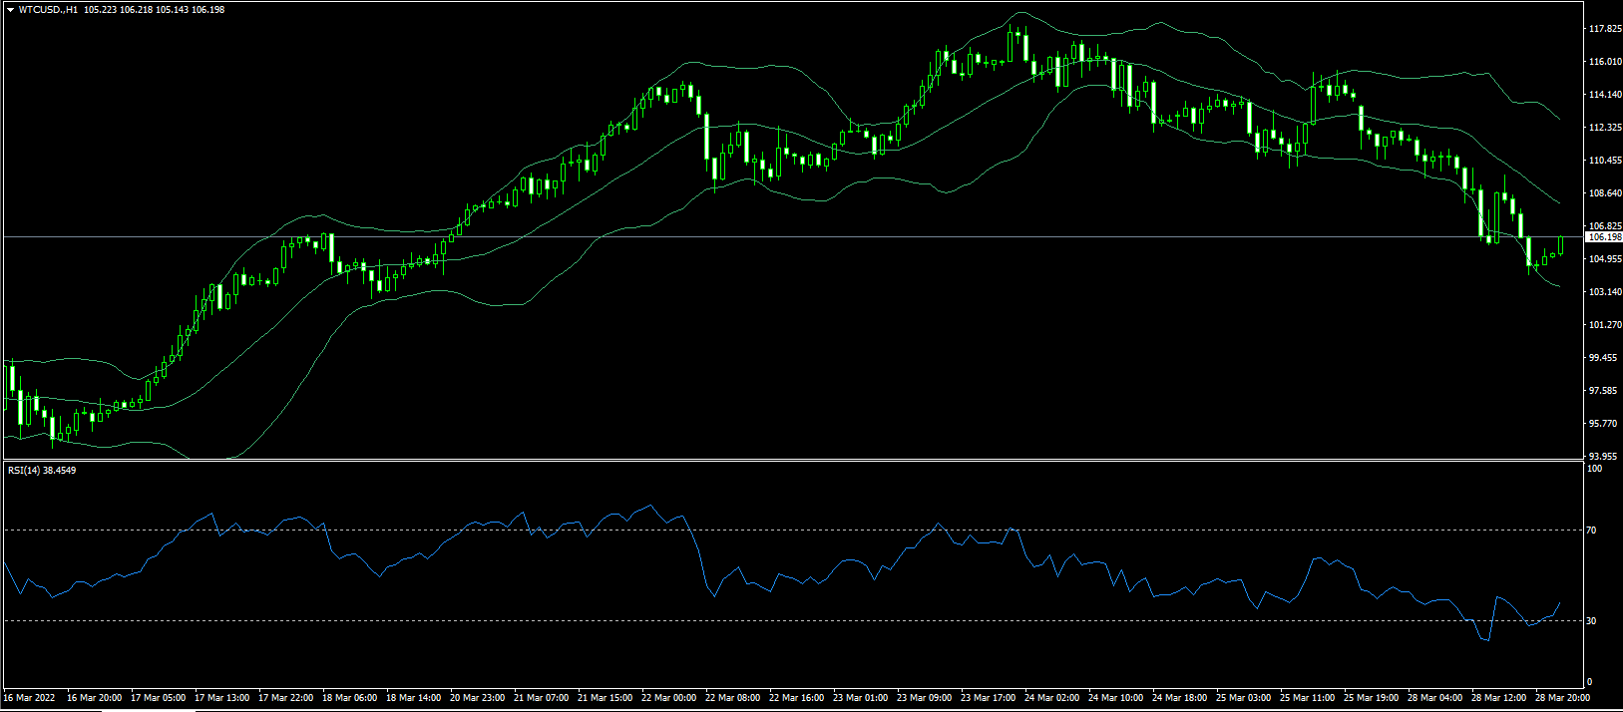Screen dimensions: 1623x712
Task: Click the 28 Mar 04:00 time label
Action: click(x=1434, y=698)
